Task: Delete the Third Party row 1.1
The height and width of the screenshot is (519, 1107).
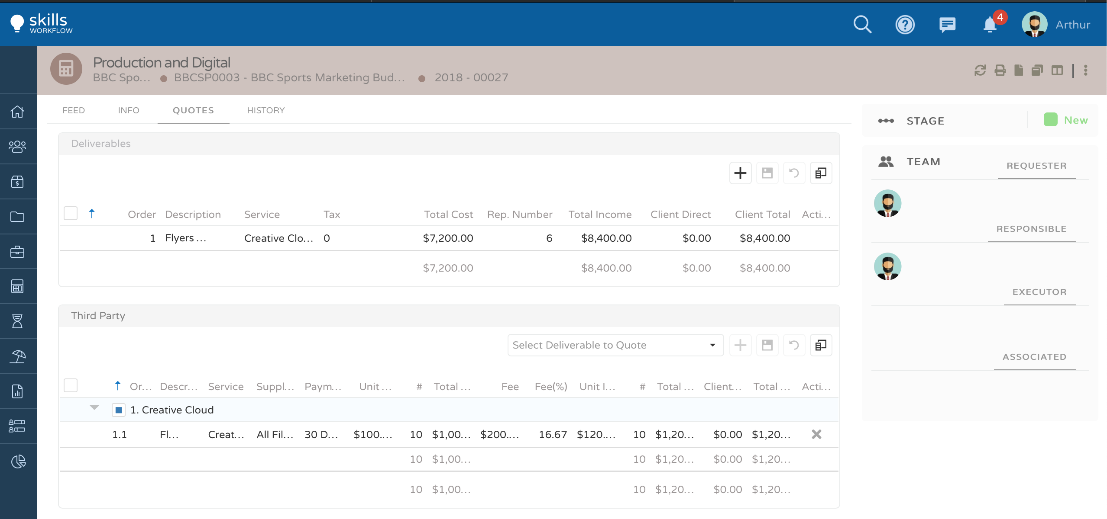Action: point(816,434)
